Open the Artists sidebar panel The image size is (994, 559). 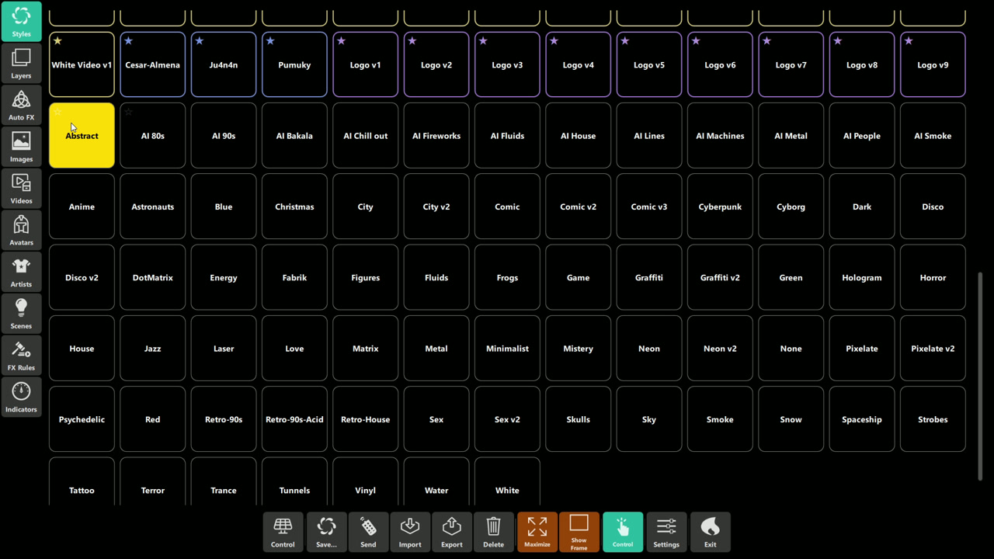[x=21, y=272]
